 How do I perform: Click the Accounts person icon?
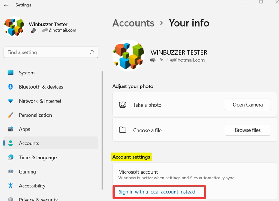(11, 143)
